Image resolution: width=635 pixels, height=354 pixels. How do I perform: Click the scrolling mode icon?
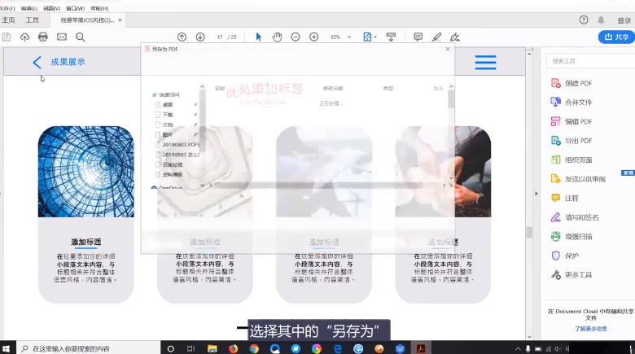pyautogui.click(x=391, y=37)
